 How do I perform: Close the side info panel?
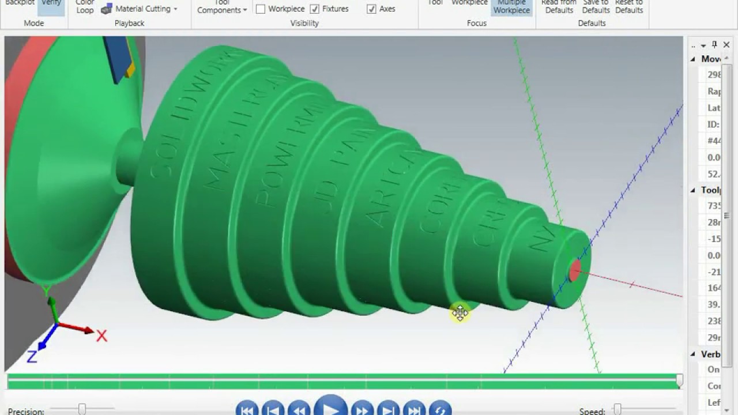[726, 44]
